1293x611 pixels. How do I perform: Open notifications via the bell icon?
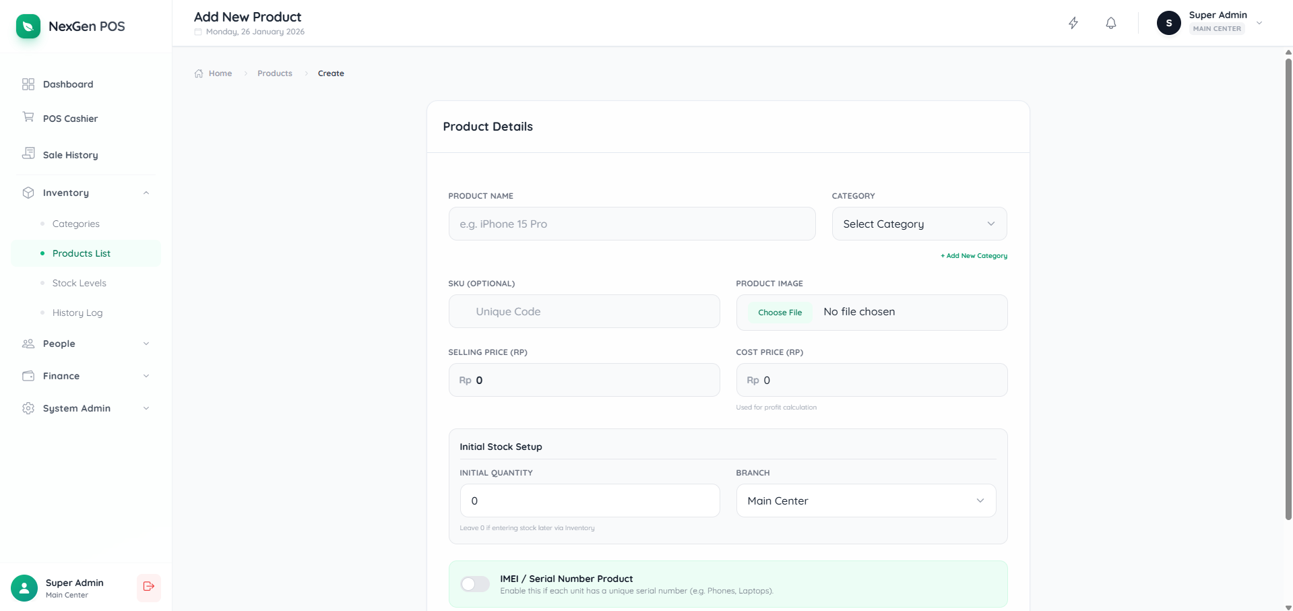1110,22
